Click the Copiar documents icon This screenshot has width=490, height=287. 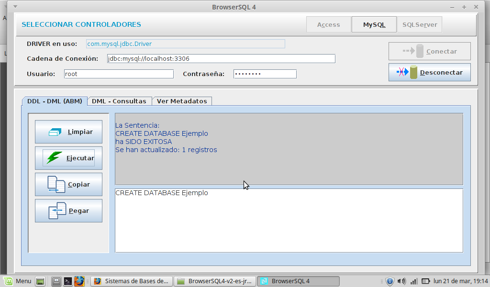point(56,184)
